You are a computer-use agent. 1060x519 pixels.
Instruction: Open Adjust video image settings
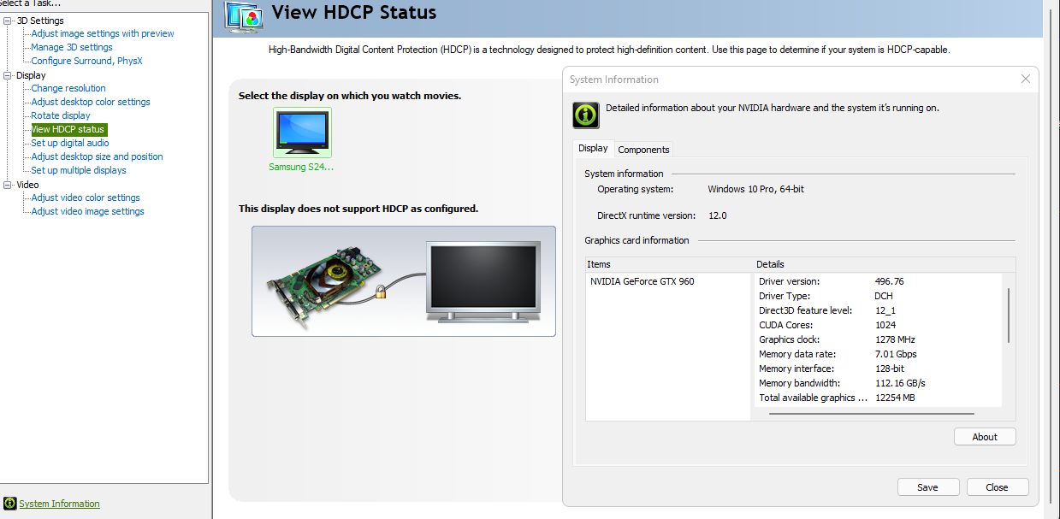(x=87, y=211)
